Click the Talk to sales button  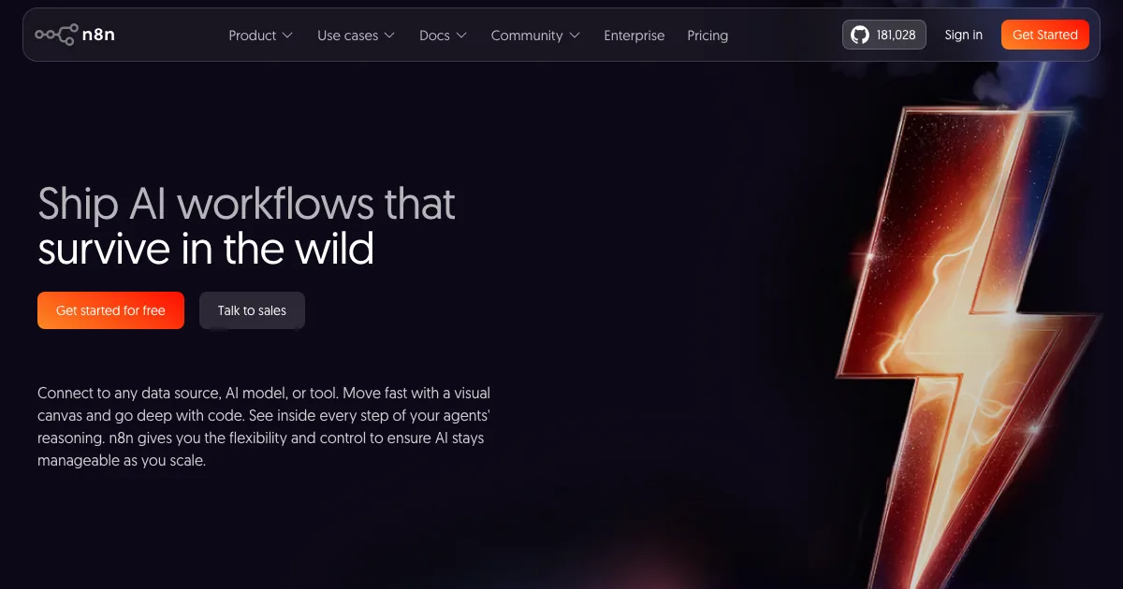click(x=252, y=310)
